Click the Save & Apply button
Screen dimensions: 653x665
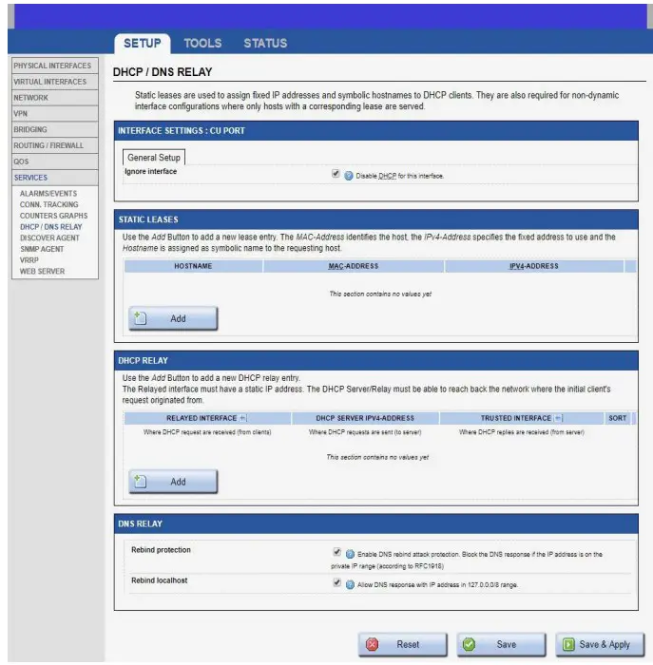(x=600, y=644)
